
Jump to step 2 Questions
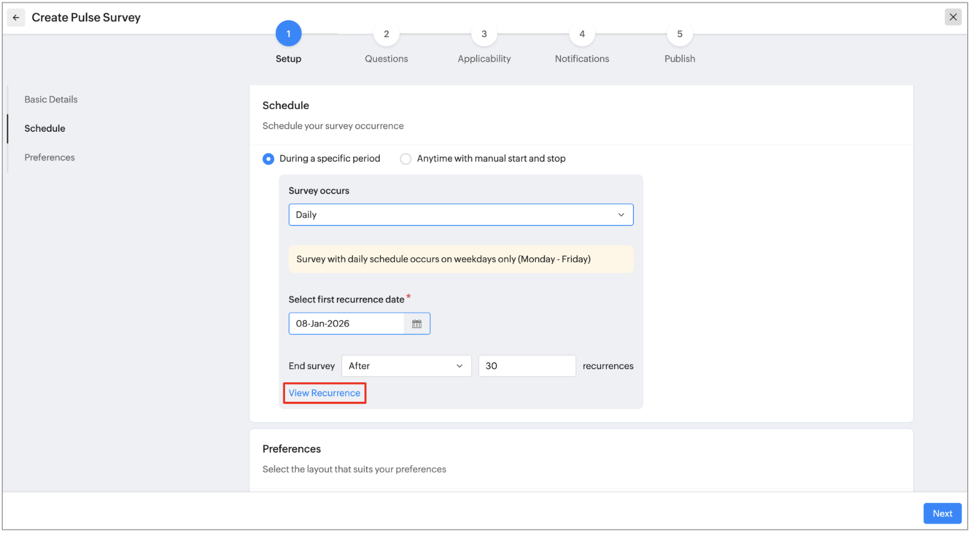(386, 34)
